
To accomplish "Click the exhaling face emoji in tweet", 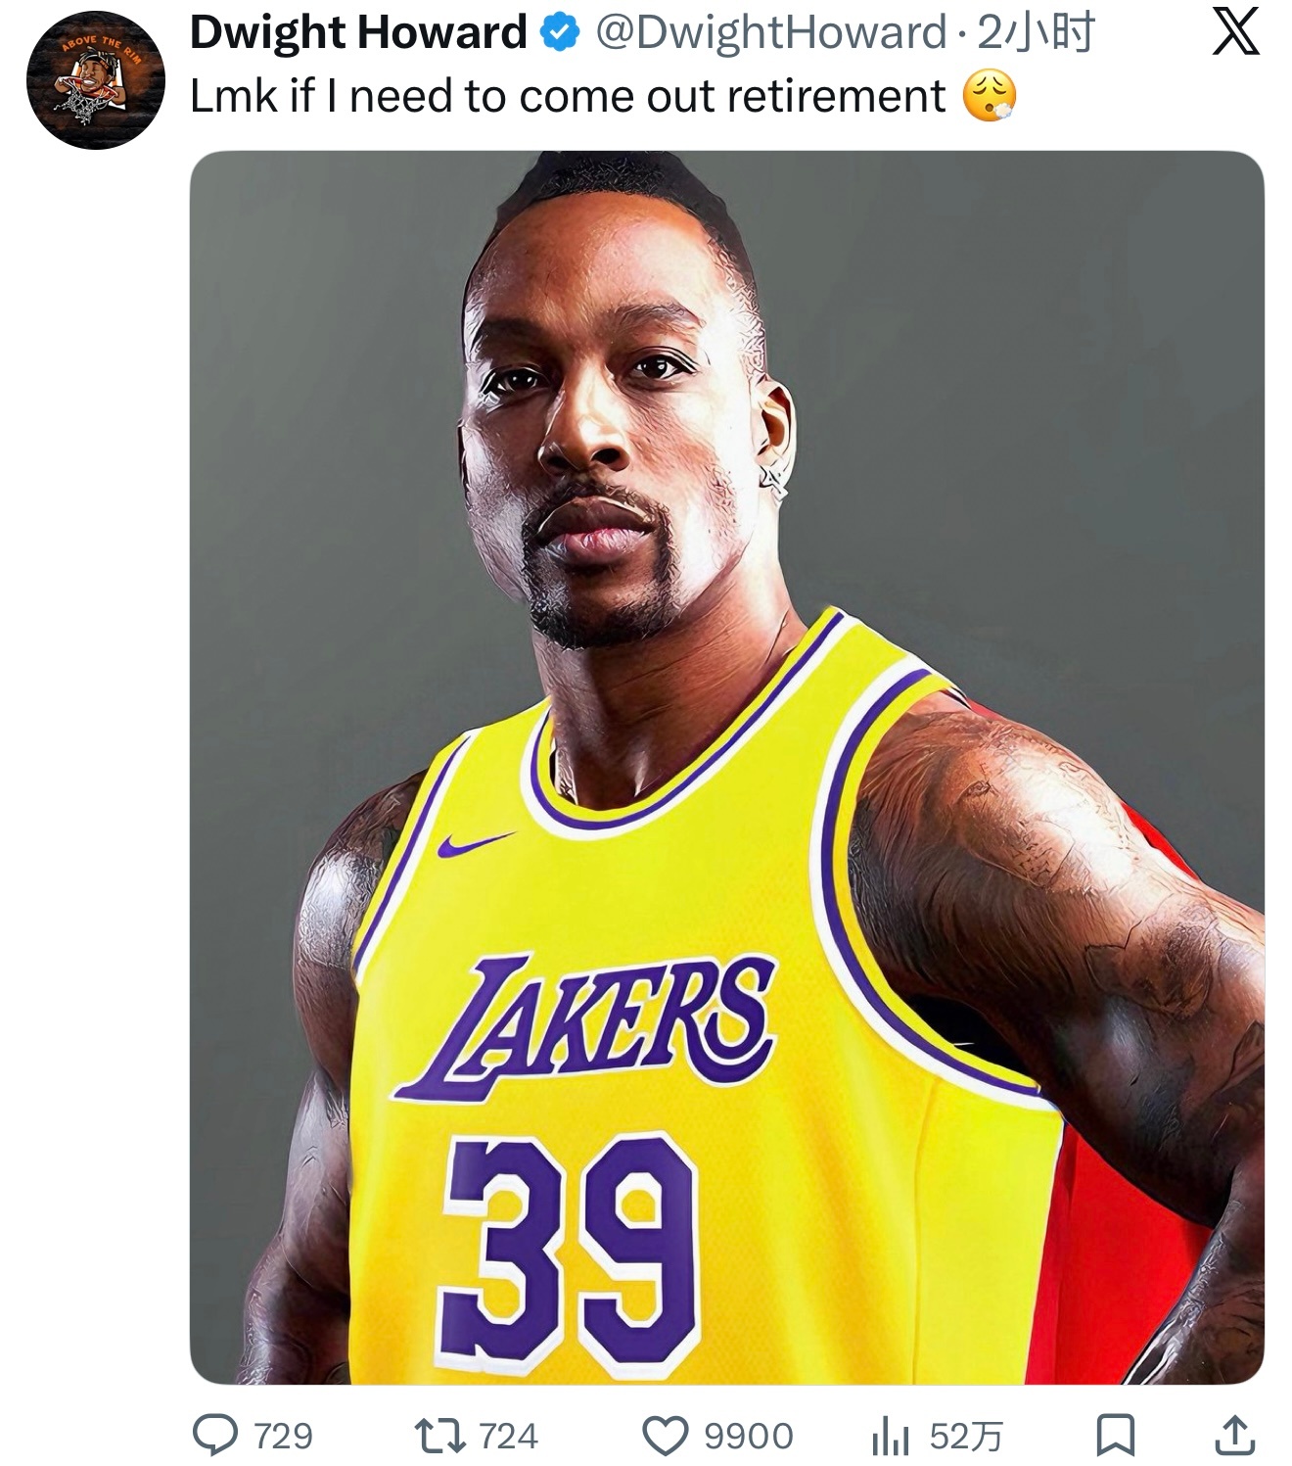I will 990,97.
